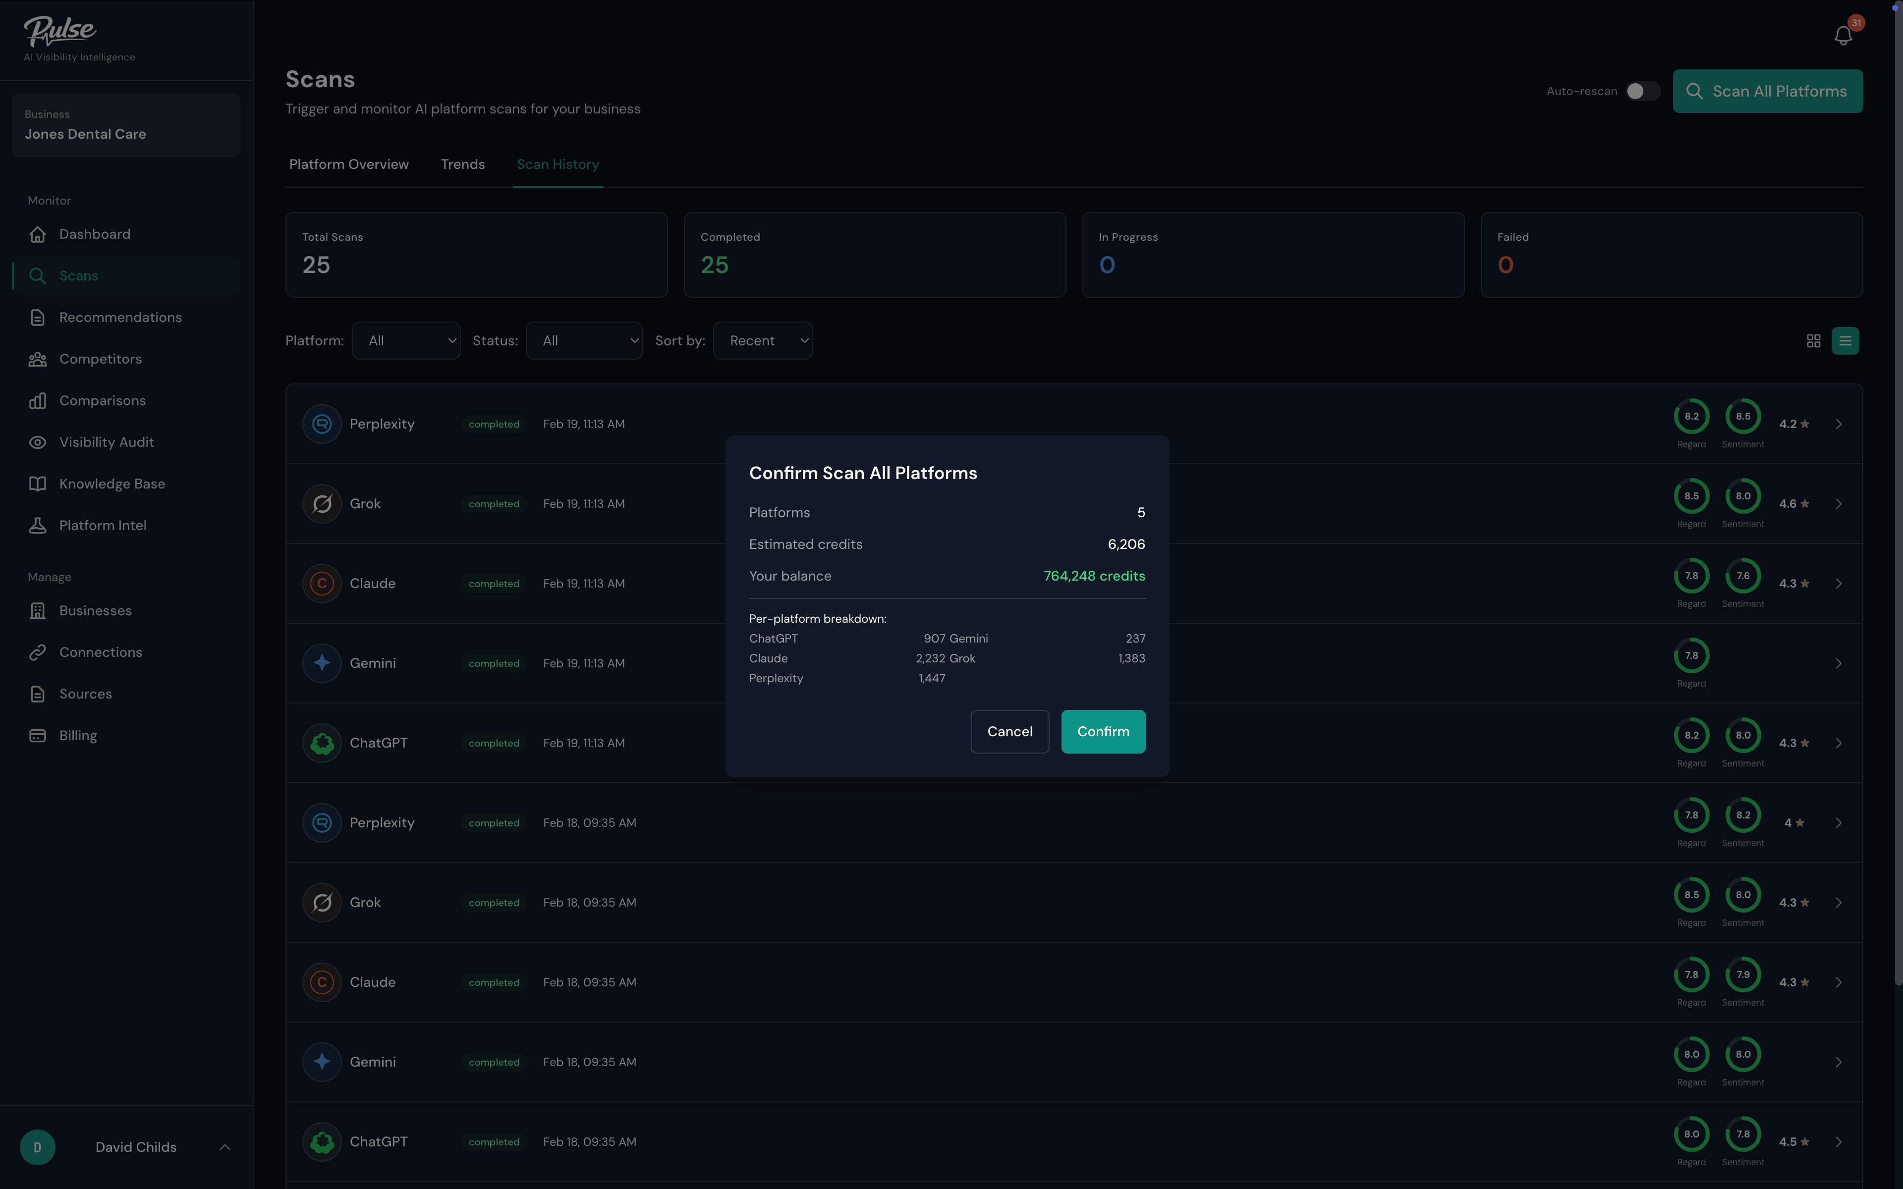
Task: Open the Knowledge Base book icon
Action: 39,484
